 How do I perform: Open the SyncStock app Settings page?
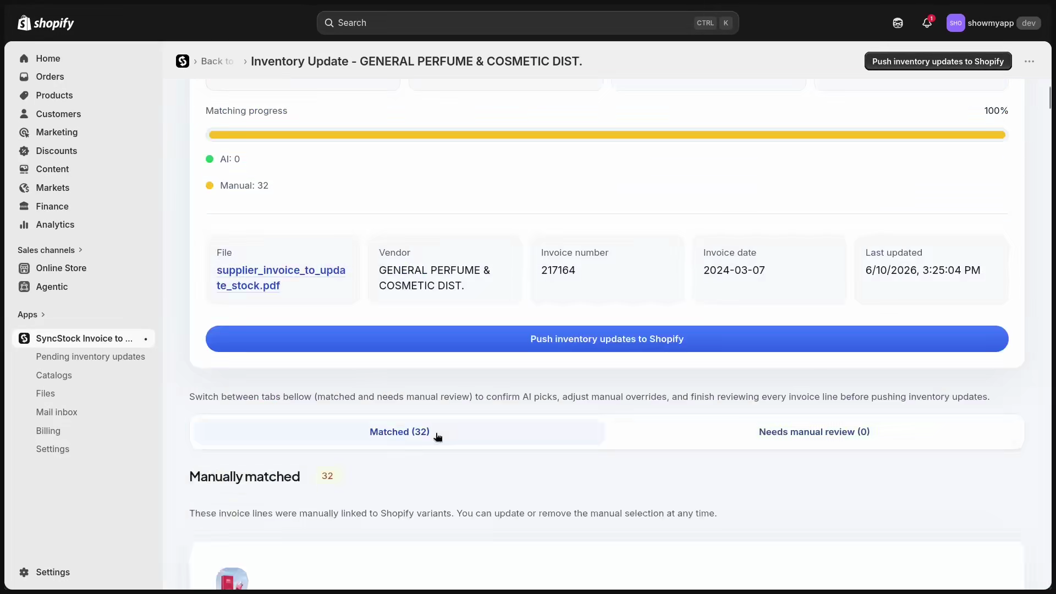pos(52,449)
